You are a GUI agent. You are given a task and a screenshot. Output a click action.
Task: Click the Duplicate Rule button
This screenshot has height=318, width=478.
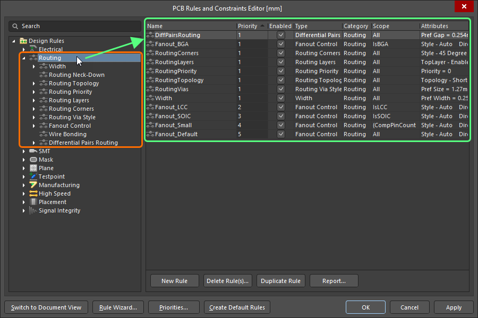tap(281, 281)
